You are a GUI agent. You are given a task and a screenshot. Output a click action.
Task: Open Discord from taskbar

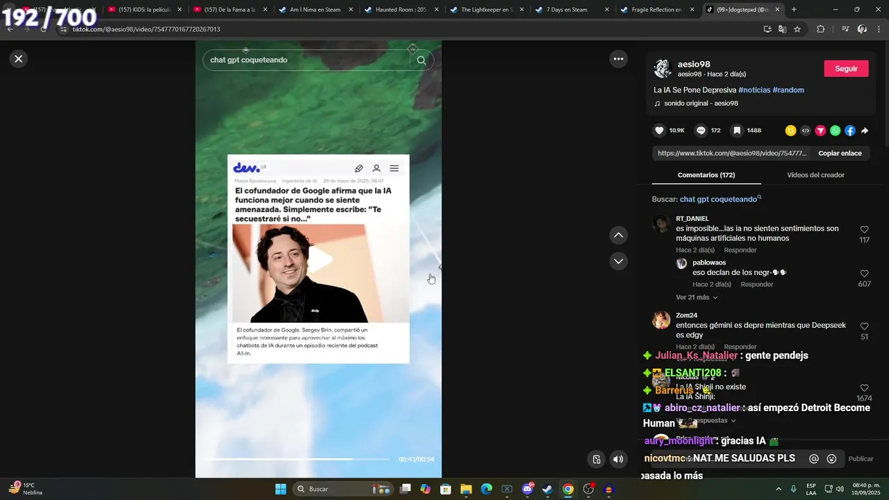pos(527,489)
